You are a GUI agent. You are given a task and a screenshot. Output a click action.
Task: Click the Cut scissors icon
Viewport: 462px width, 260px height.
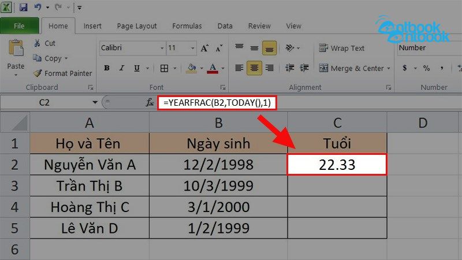point(38,43)
